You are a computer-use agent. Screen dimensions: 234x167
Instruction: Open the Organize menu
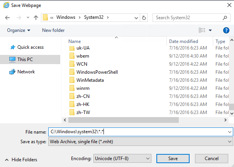pyautogui.click(x=19, y=30)
